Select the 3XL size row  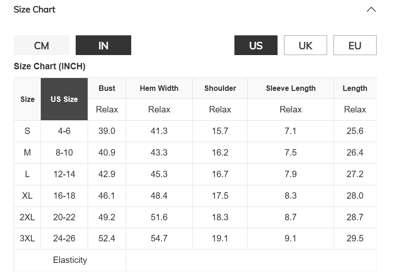point(28,239)
